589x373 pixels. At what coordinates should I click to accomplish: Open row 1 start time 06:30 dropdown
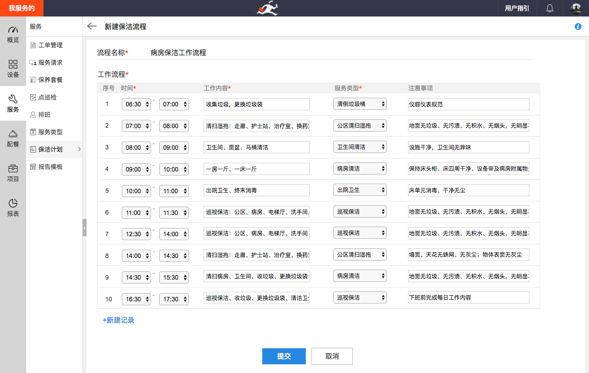[136, 104]
